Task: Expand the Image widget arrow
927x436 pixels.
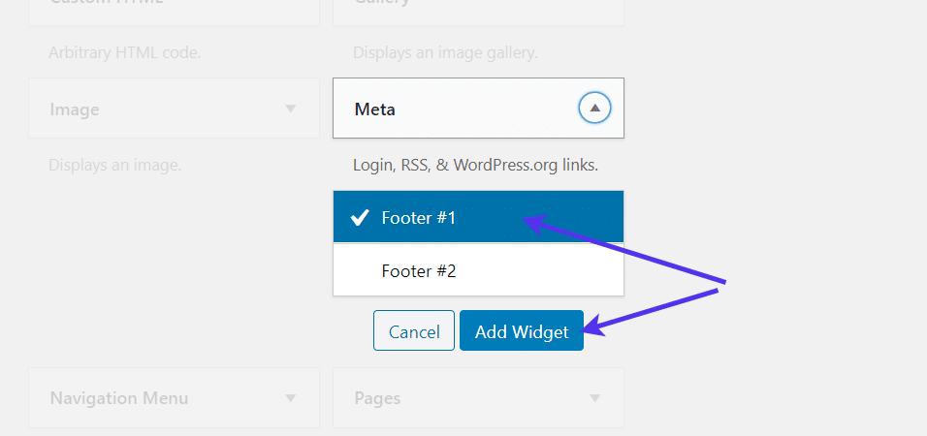Action: coord(290,109)
